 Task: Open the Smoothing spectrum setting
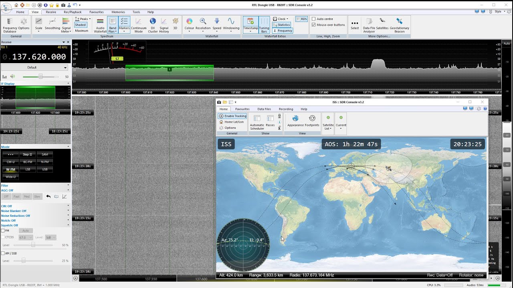tap(53, 25)
